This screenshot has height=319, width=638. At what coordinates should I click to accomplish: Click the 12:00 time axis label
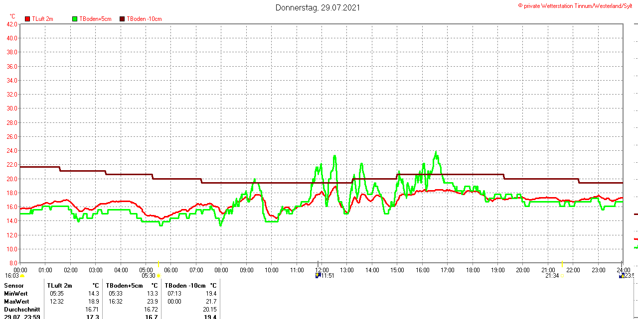[x=321, y=270]
